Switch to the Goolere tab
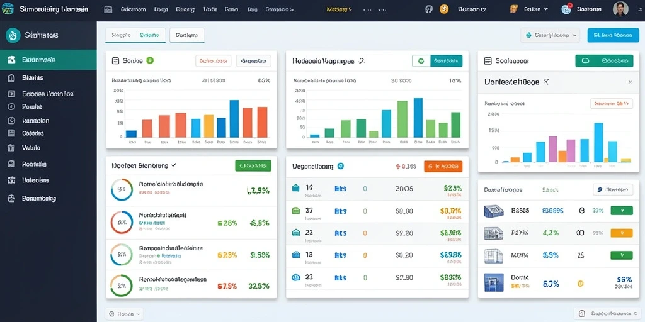Screen dimensions: 645x322 click(187, 35)
